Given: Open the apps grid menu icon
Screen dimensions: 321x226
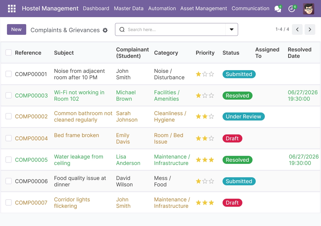Looking at the screenshot, I should (x=12, y=9).
